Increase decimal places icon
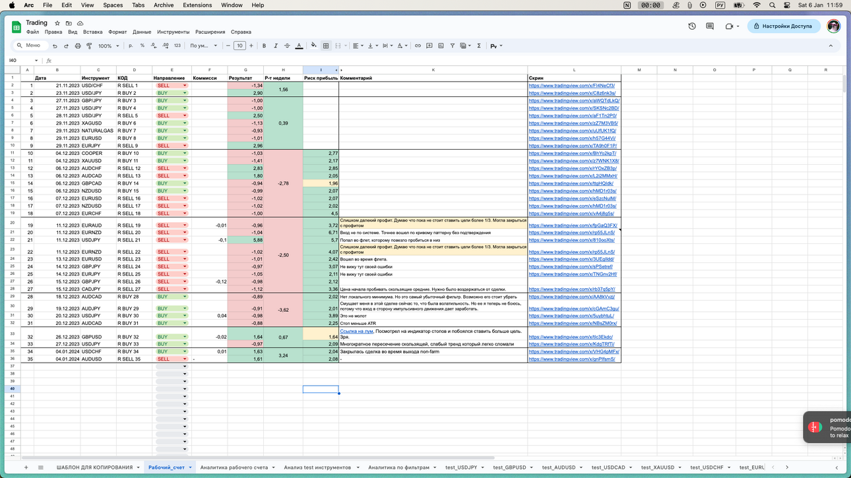 [x=165, y=46]
